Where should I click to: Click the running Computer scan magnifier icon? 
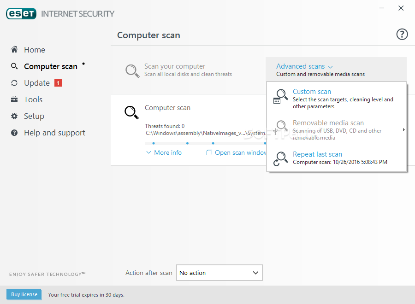[x=131, y=112]
